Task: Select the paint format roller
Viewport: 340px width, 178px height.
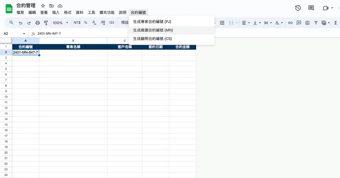Action: pyautogui.click(x=46, y=23)
